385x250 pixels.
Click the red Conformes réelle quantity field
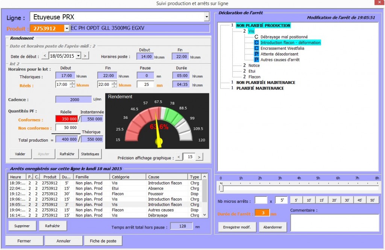pos(67,119)
